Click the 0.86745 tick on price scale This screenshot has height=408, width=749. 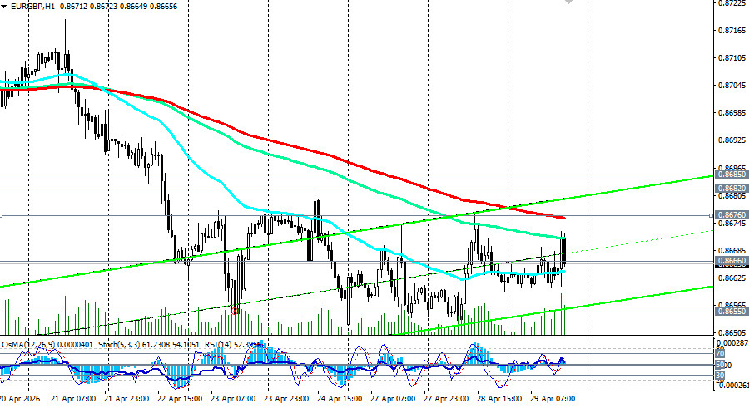click(x=732, y=223)
